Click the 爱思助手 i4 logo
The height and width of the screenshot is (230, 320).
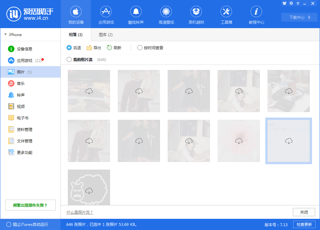click(x=30, y=14)
